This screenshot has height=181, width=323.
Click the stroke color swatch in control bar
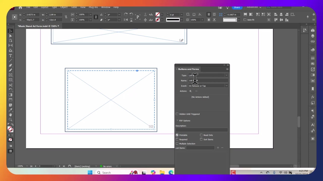[x=157, y=20]
